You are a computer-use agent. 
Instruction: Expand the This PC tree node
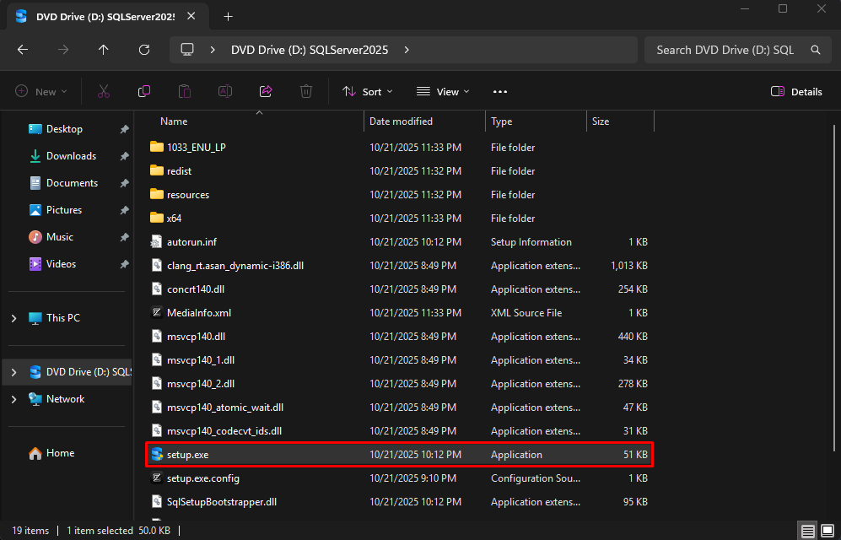click(x=14, y=318)
